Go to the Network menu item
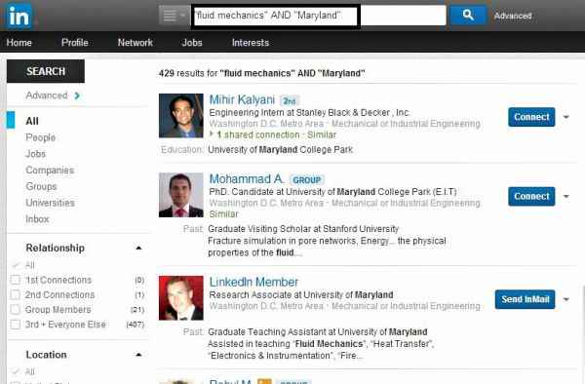585x384 pixels. click(136, 43)
